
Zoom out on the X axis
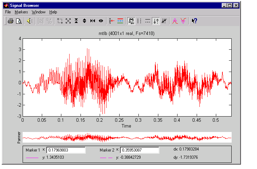click(x=101, y=21)
